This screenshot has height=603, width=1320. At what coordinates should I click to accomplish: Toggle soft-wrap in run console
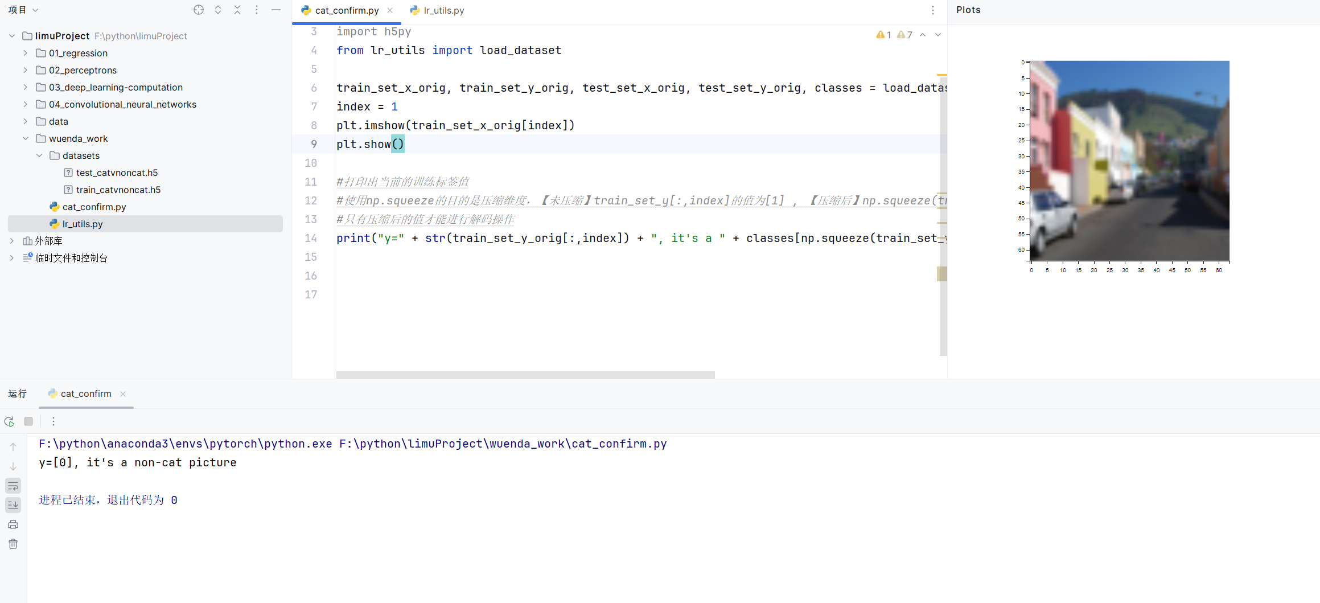coord(13,486)
